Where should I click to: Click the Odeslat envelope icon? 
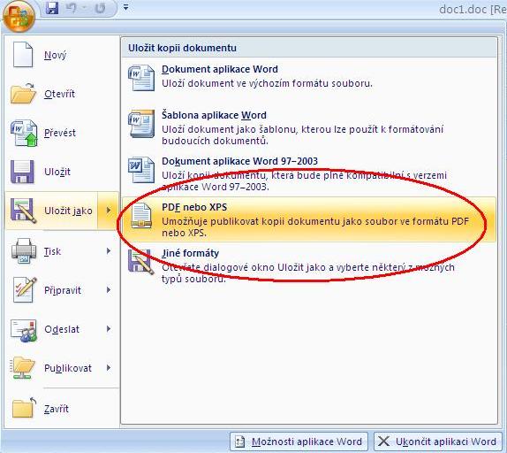pyautogui.click(x=24, y=330)
